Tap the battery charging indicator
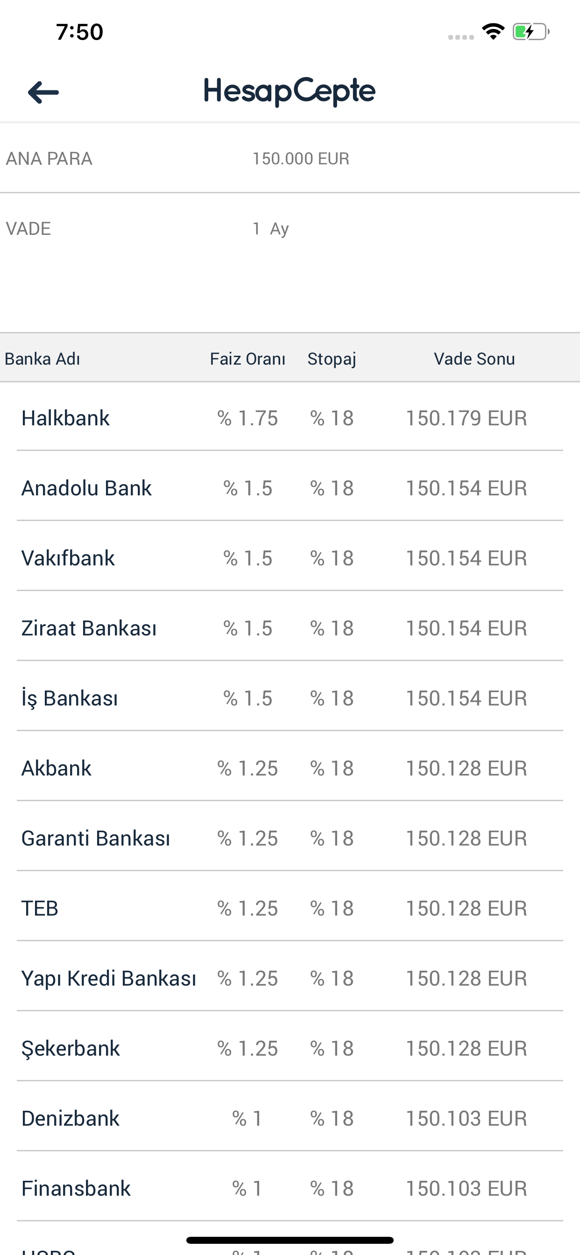Screen dimensions: 580x1255 pyautogui.click(x=531, y=32)
